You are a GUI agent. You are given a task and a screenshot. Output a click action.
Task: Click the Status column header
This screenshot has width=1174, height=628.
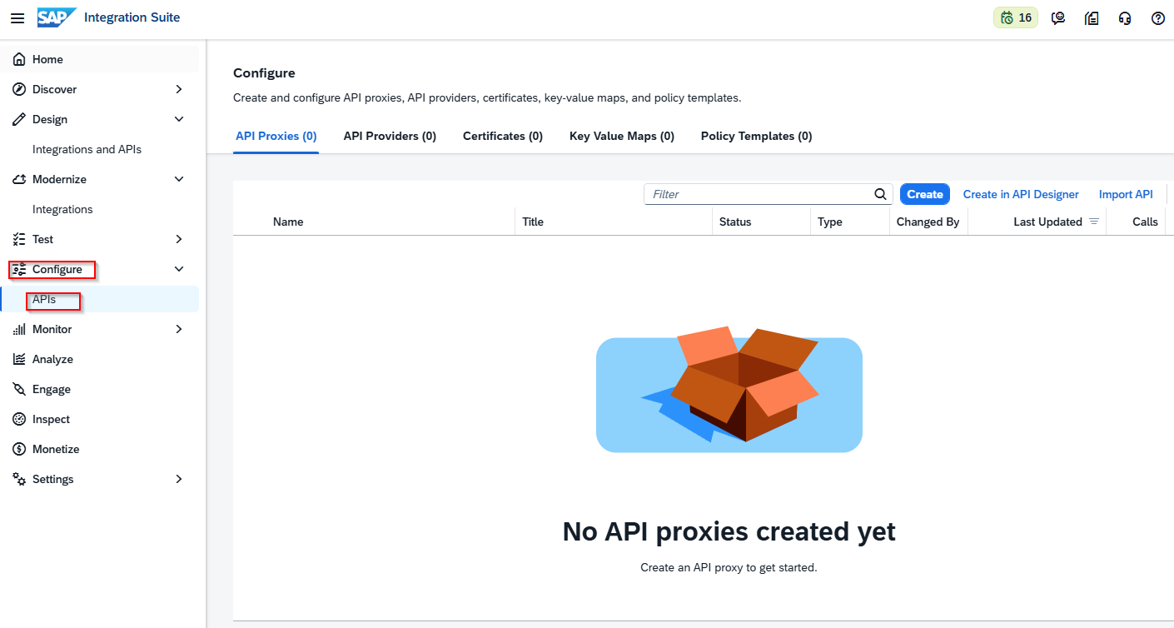pyautogui.click(x=735, y=222)
